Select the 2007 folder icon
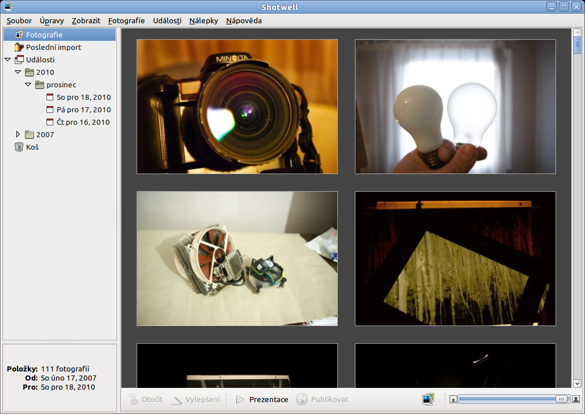The height and width of the screenshot is (414, 585). (29, 134)
